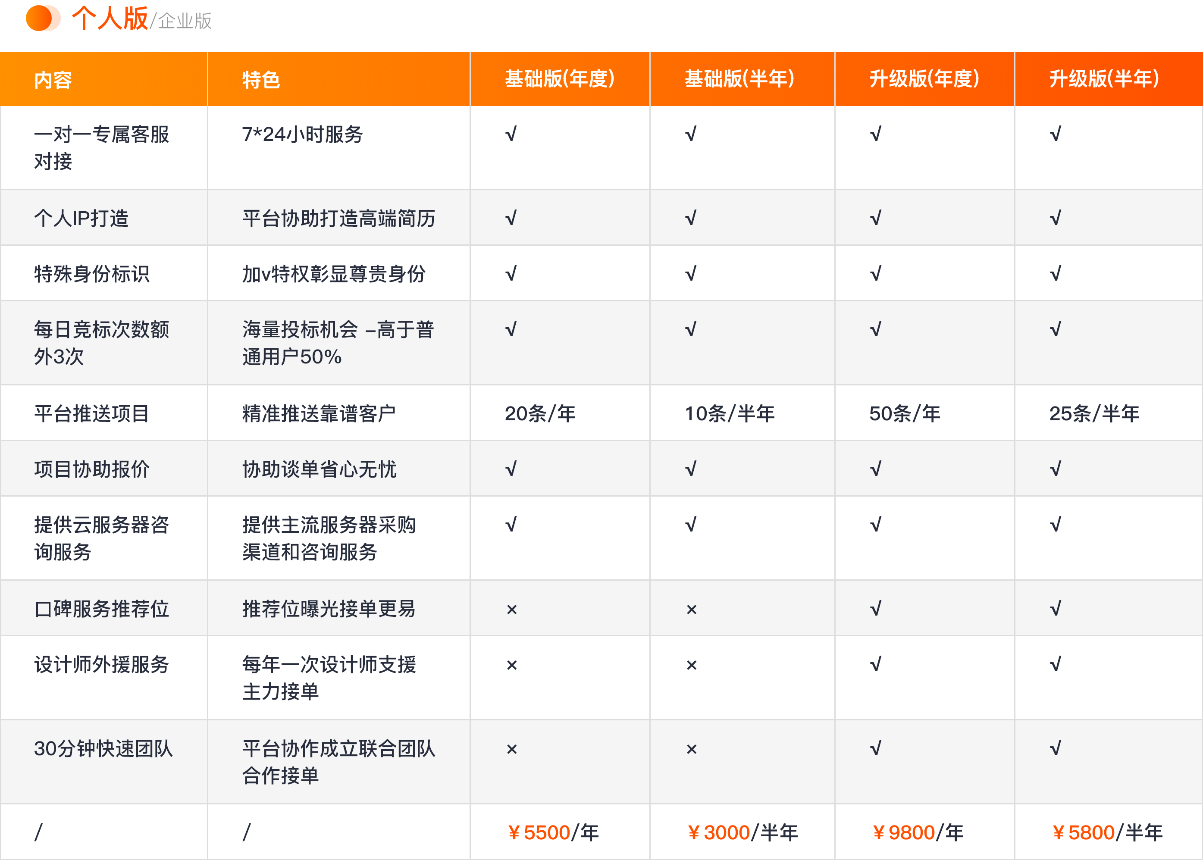This screenshot has width=1203, height=860.
Task: Click √ for 30分钟快速团队 under 升级版(年度)
Action: click(876, 748)
